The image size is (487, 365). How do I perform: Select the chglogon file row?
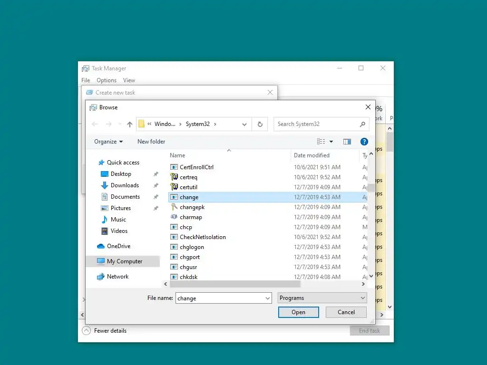[x=268, y=247]
